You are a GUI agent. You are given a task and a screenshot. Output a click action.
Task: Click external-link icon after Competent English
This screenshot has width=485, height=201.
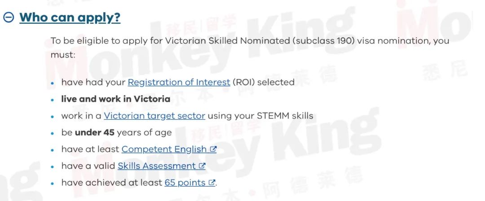[213, 149]
